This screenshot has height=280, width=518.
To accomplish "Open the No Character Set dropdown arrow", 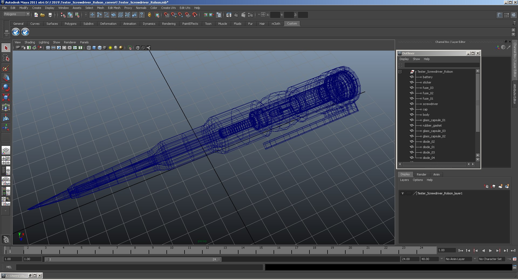I will tap(475, 259).
